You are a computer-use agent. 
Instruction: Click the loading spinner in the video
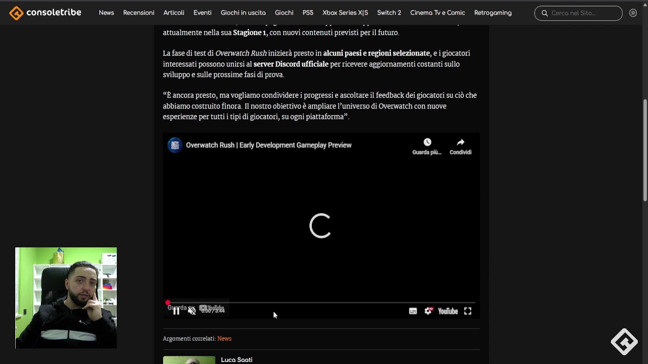coord(320,225)
